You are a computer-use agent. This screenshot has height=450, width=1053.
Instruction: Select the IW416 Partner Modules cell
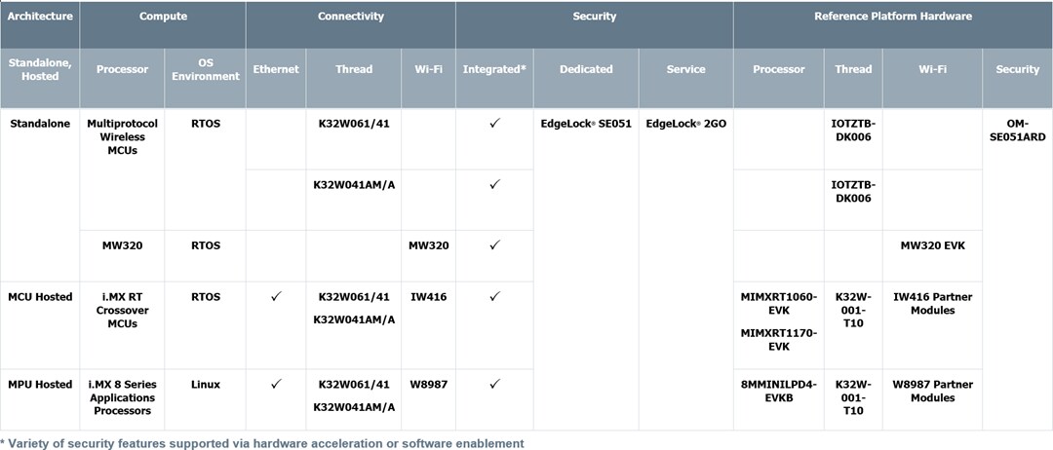[x=931, y=303]
